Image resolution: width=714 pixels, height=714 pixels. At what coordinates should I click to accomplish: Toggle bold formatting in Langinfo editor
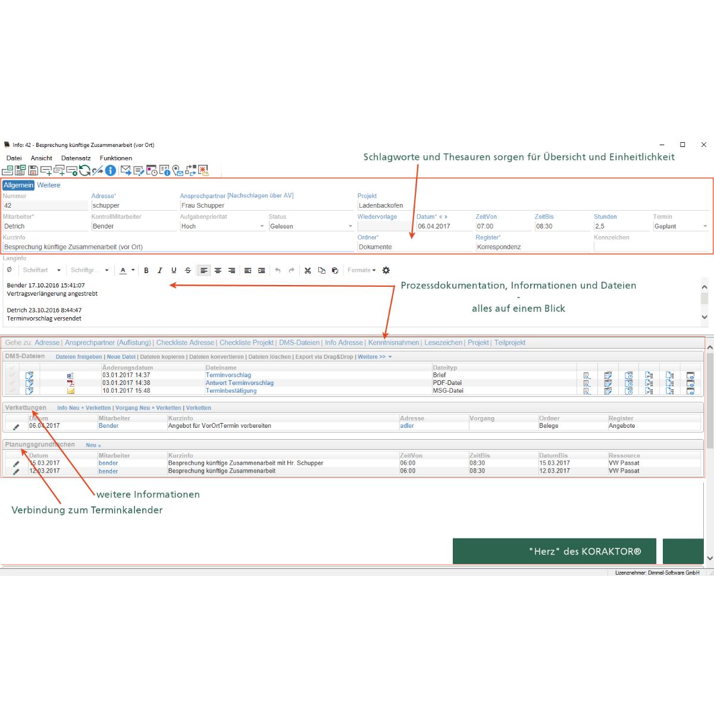click(146, 271)
